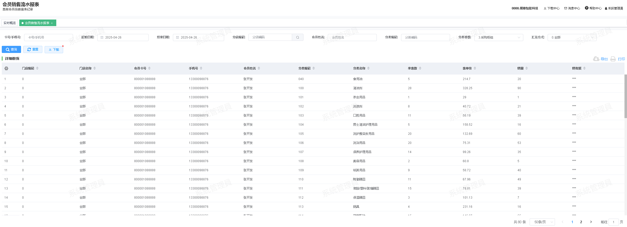Open the 50条/页 page size dropdown
The image size is (627, 227).
[542, 222]
